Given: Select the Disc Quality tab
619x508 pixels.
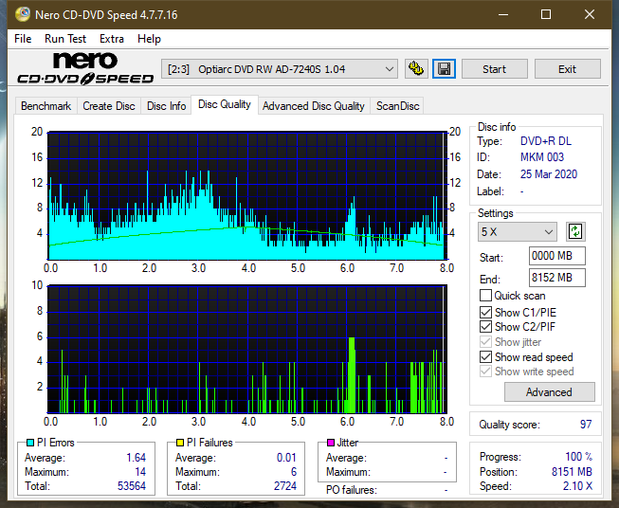Looking at the screenshot, I should click(x=225, y=104).
